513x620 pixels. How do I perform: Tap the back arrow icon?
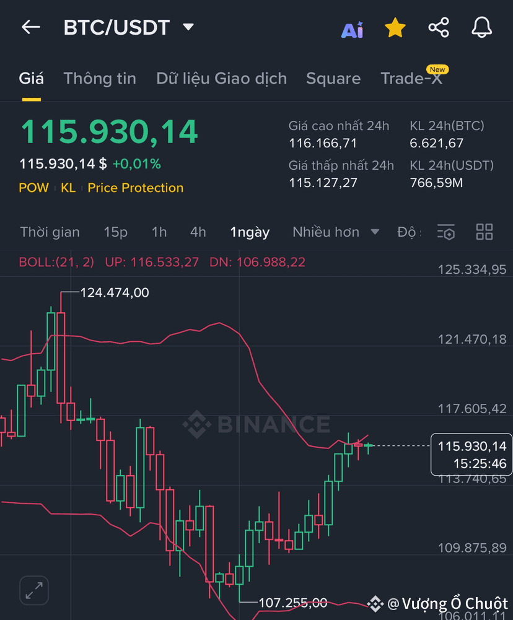(31, 27)
